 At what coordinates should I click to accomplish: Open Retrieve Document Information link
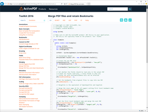coord(29,73)
